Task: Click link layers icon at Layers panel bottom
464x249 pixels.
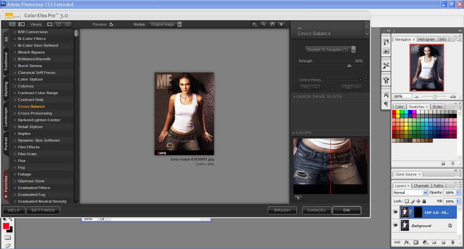Action: (397, 242)
